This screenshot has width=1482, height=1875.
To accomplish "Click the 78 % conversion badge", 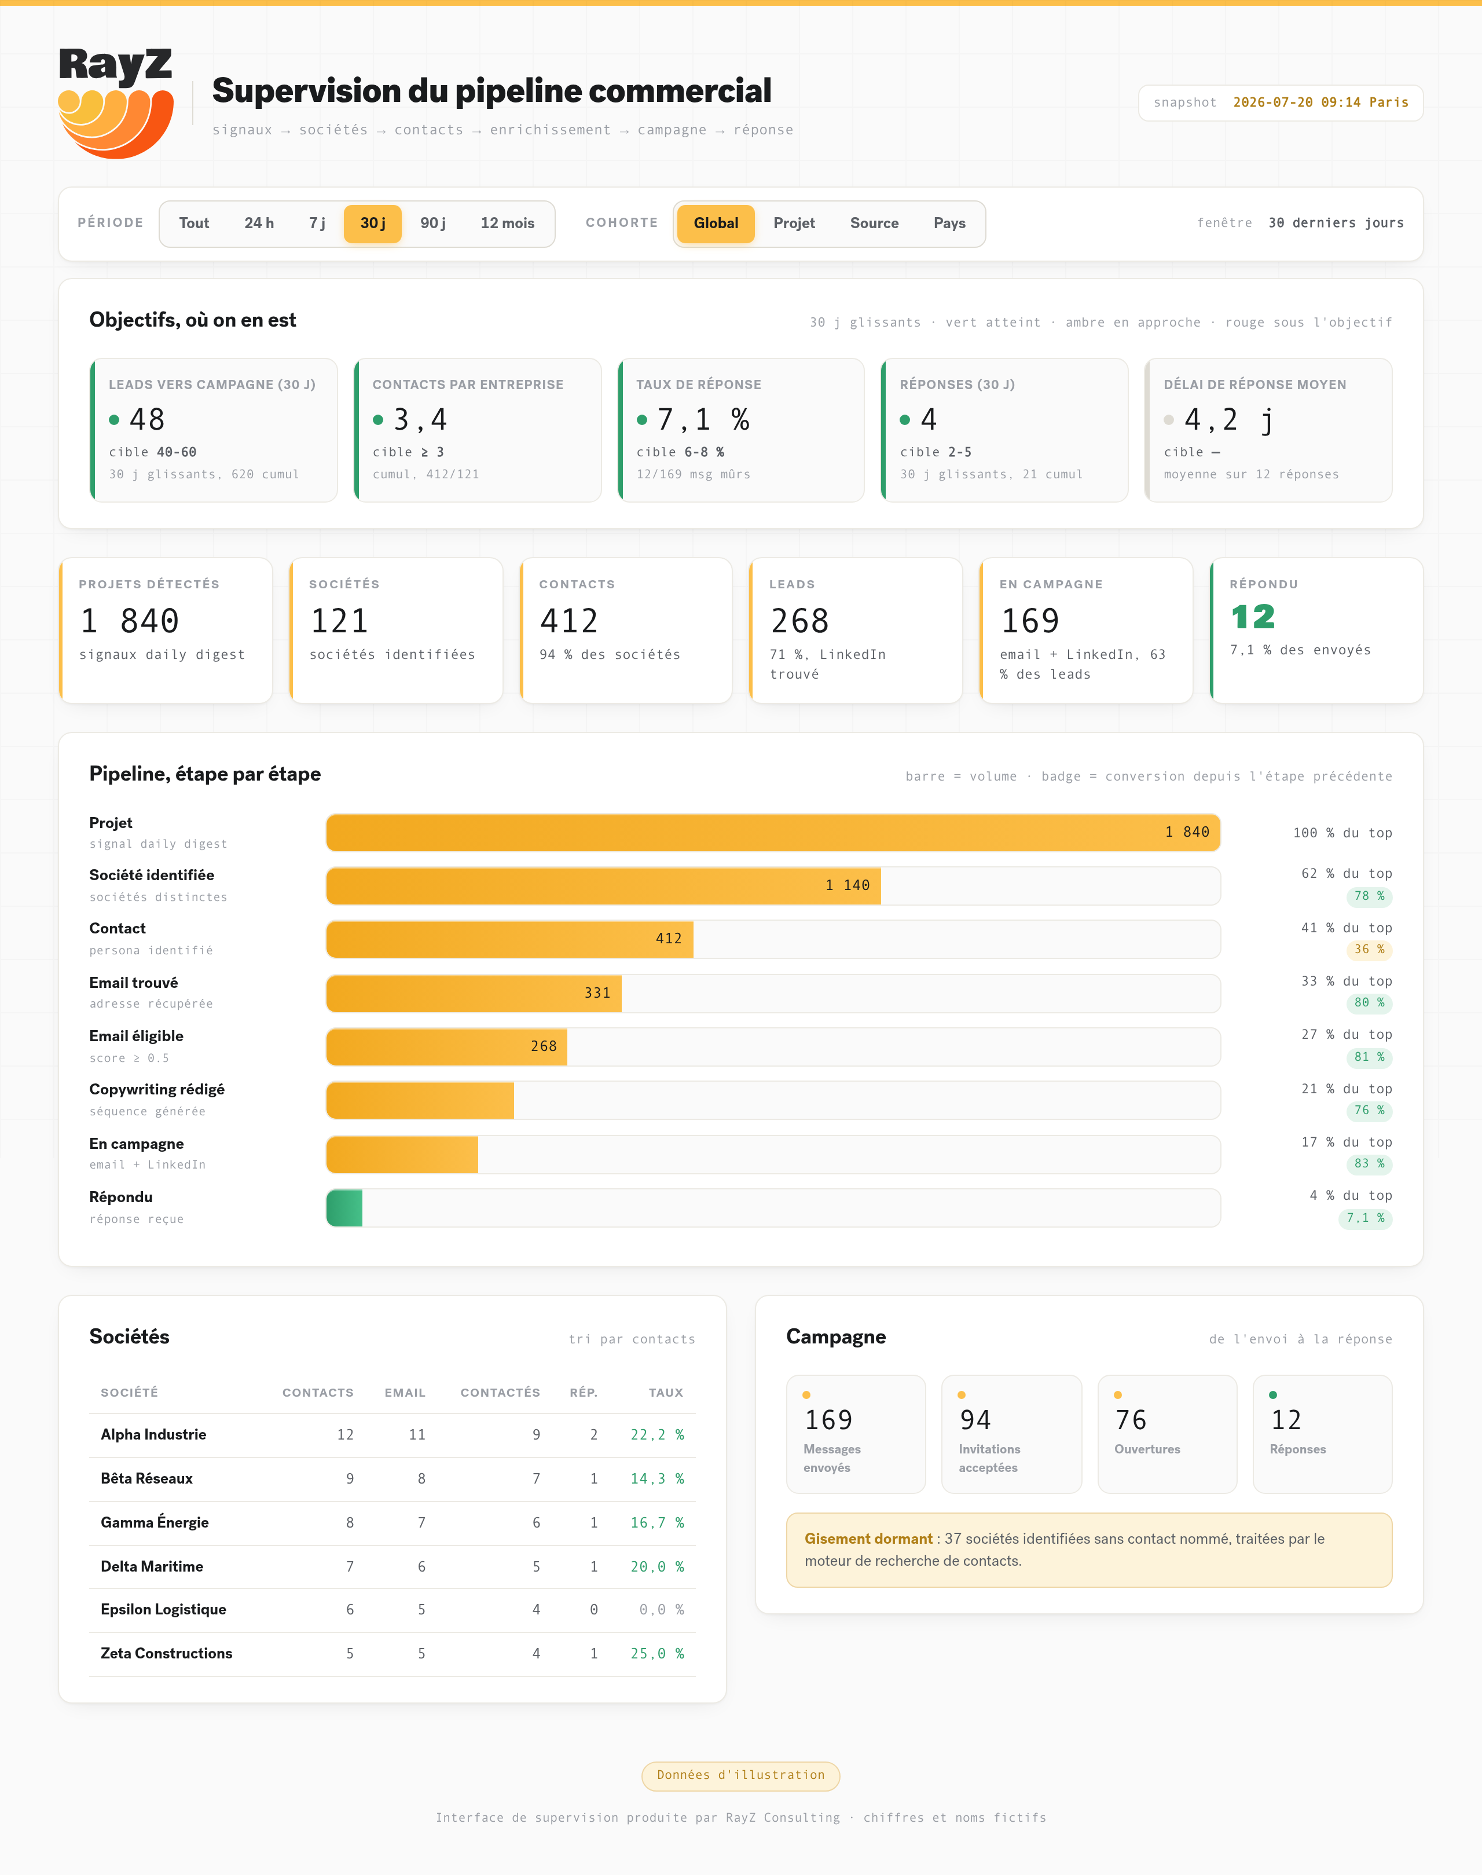I will (1369, 896).
